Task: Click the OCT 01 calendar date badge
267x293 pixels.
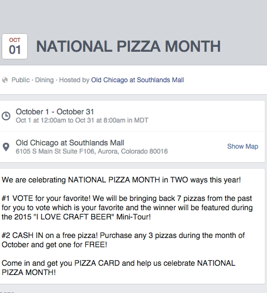Action: pos(15,46)
